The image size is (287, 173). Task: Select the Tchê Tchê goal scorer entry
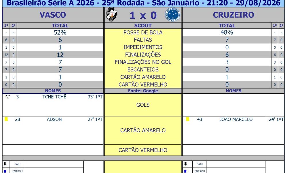54,97
